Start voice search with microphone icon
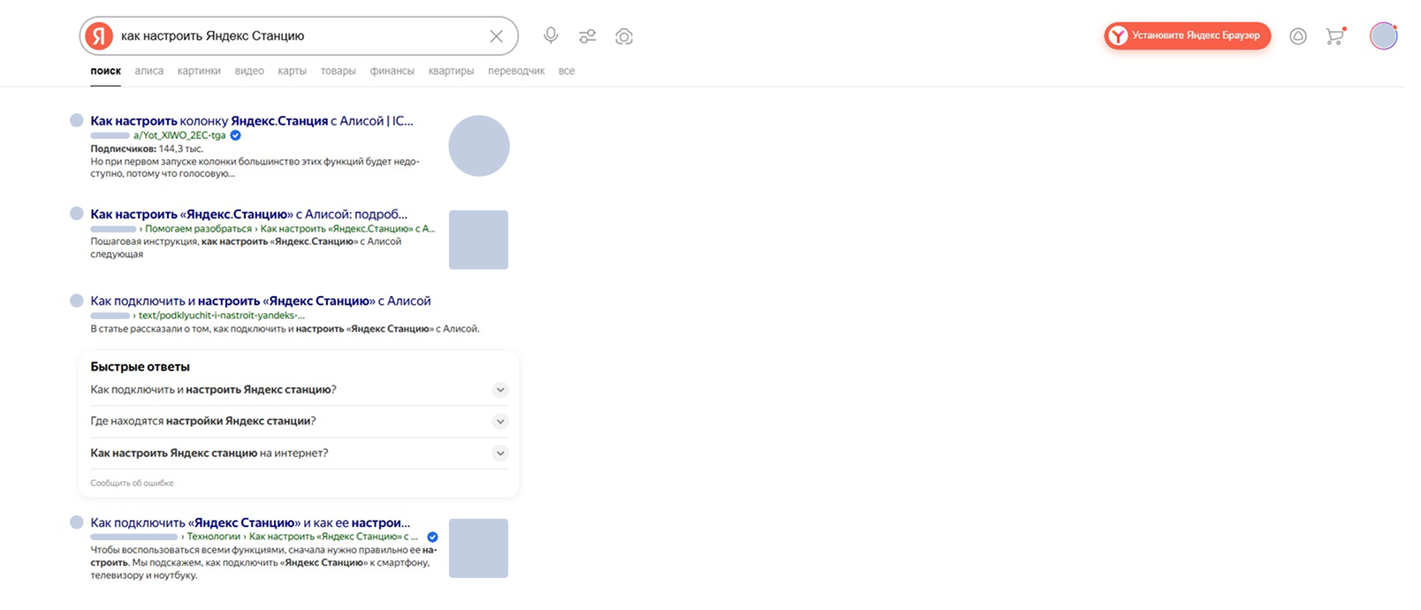Image resolution: width=1421 pixels, height=610 pixels. click(551, 35)
